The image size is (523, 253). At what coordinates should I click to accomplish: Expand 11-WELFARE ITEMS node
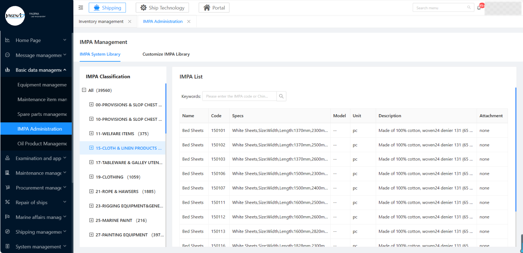point(91,134)
